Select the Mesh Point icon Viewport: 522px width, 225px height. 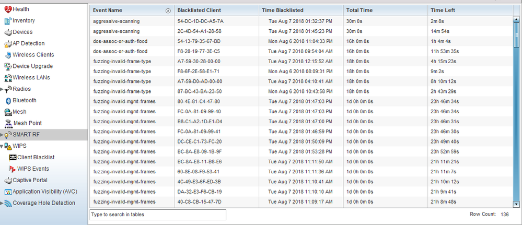(x=8, y=123)
